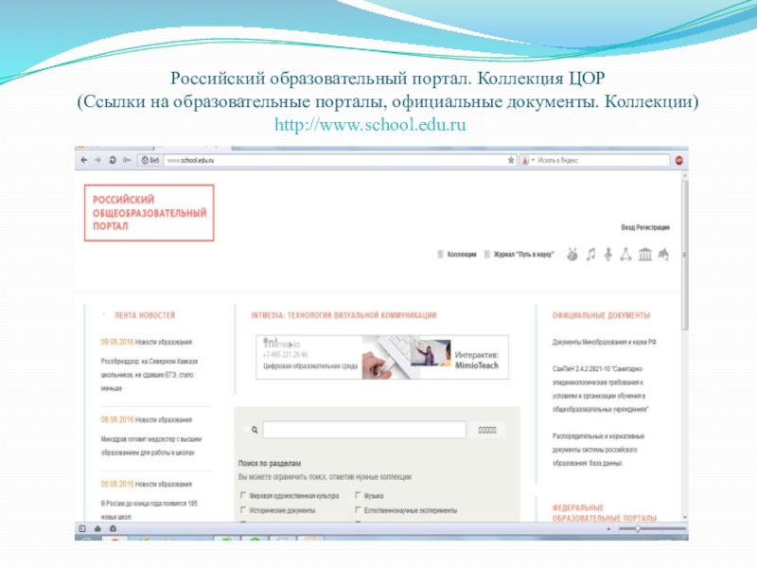Adjust the zoom slider in status bar
Screen dimensions: 757x568
637,529
